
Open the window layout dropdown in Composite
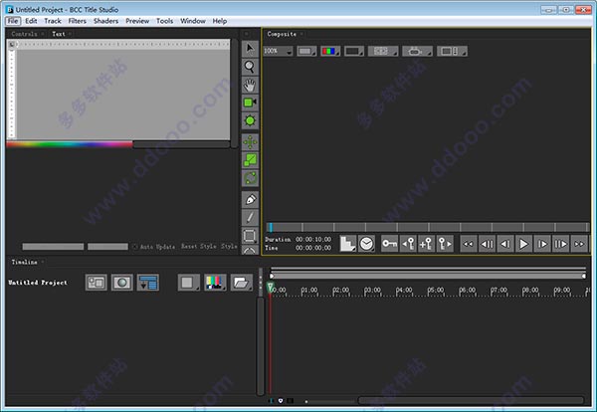point(453,51)
